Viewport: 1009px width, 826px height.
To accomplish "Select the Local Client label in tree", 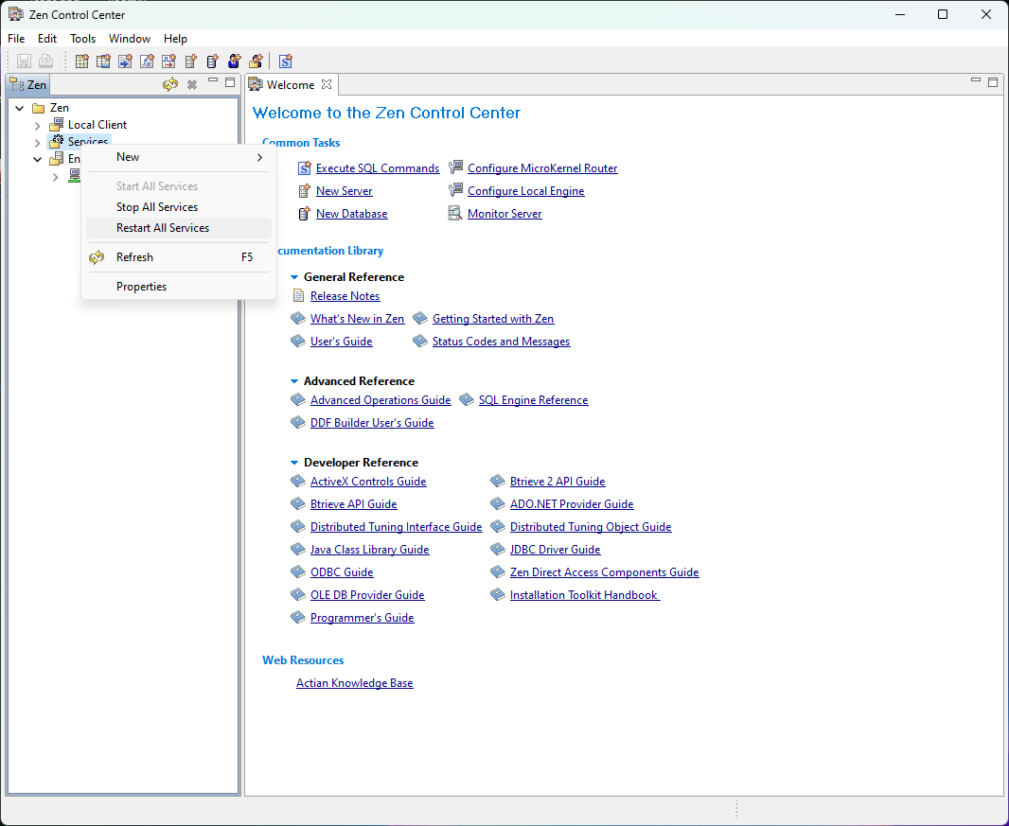I will (97, 125).
